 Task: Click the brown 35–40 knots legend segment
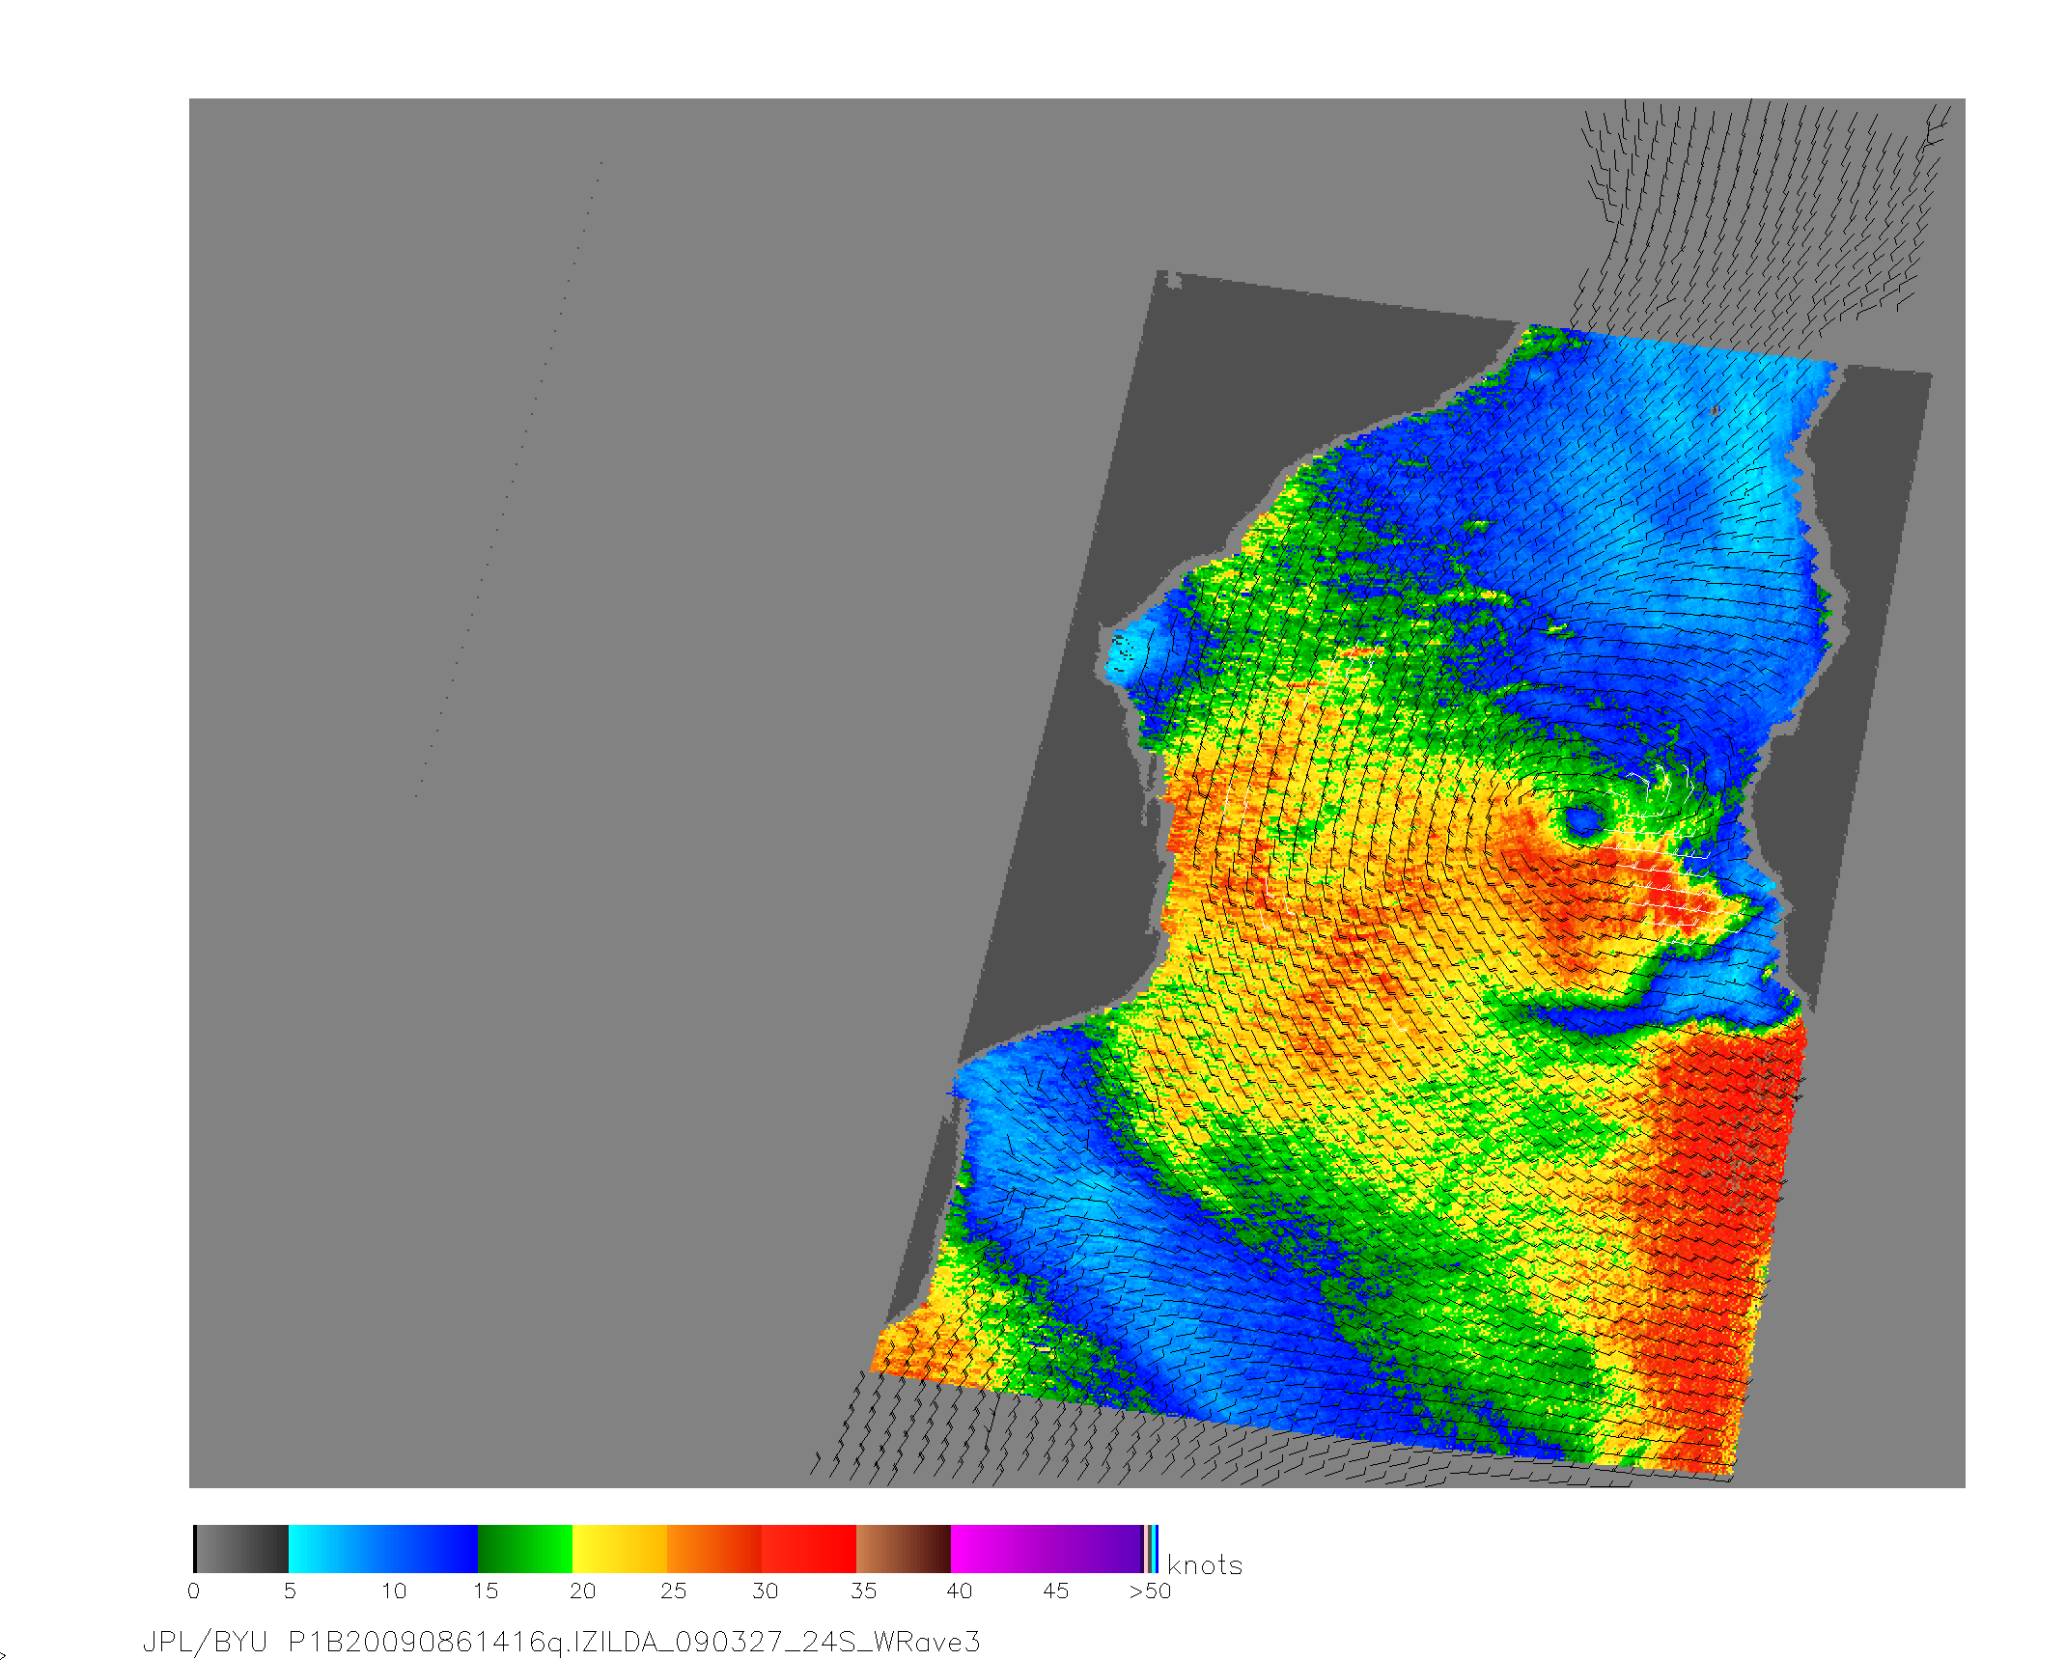pyautogui.click(x=904, y=1549)
